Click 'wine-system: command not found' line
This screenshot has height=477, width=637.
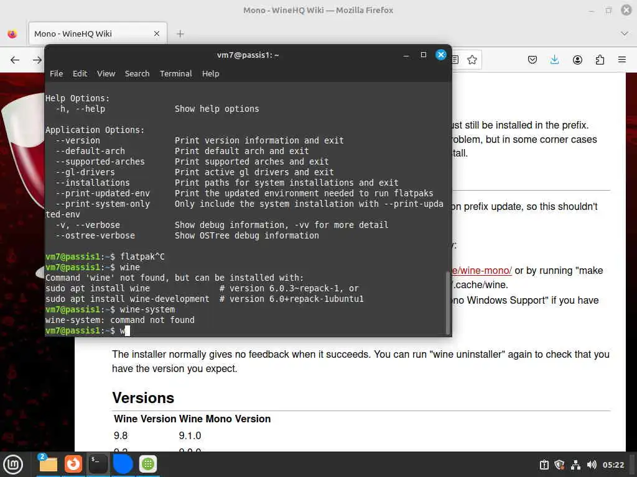point(120,320)
